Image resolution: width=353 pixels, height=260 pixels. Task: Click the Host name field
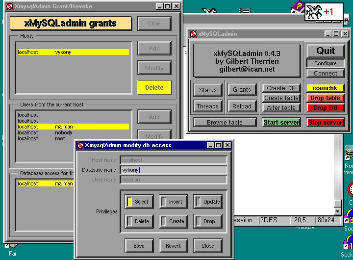pos(174,160)
